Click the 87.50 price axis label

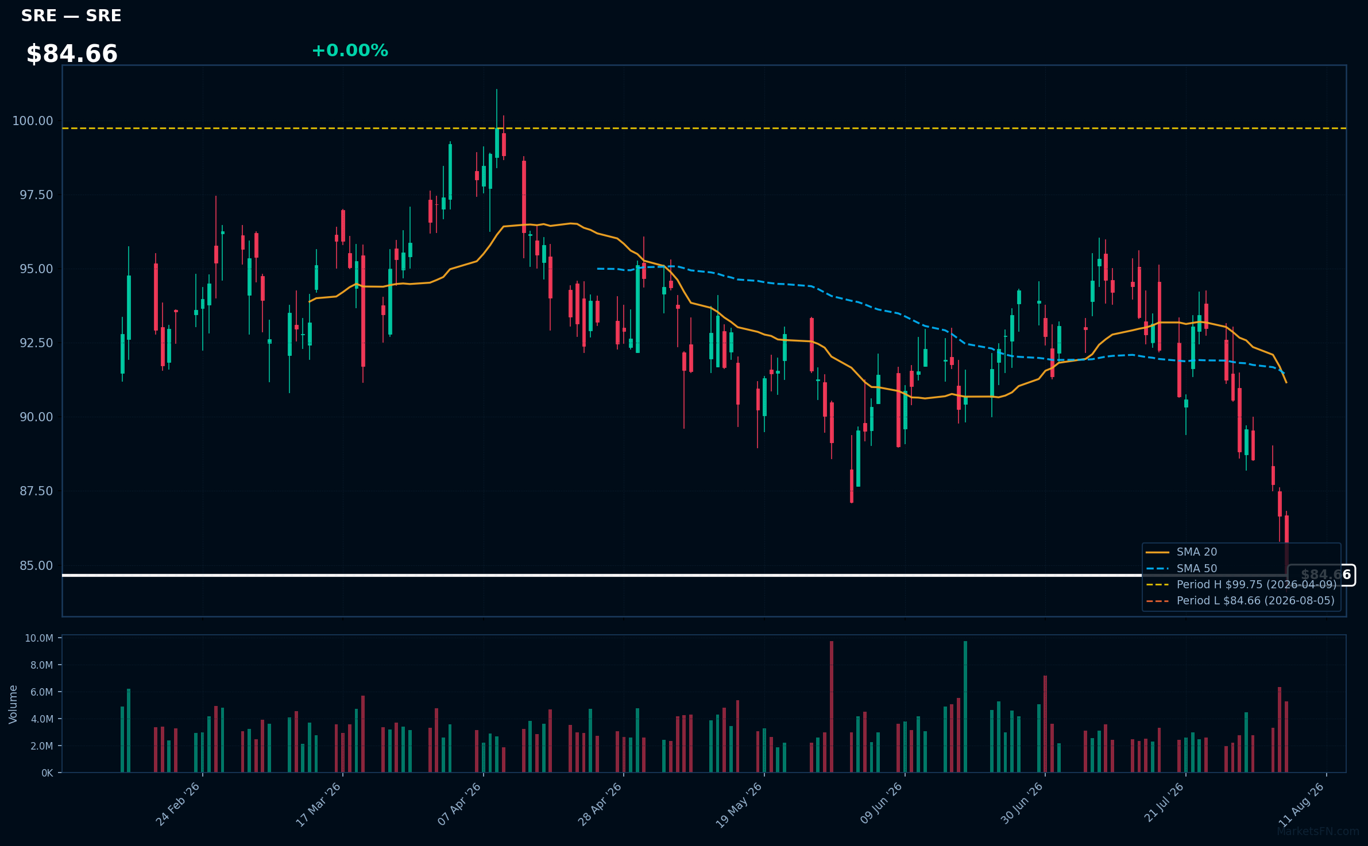point(36,491)
